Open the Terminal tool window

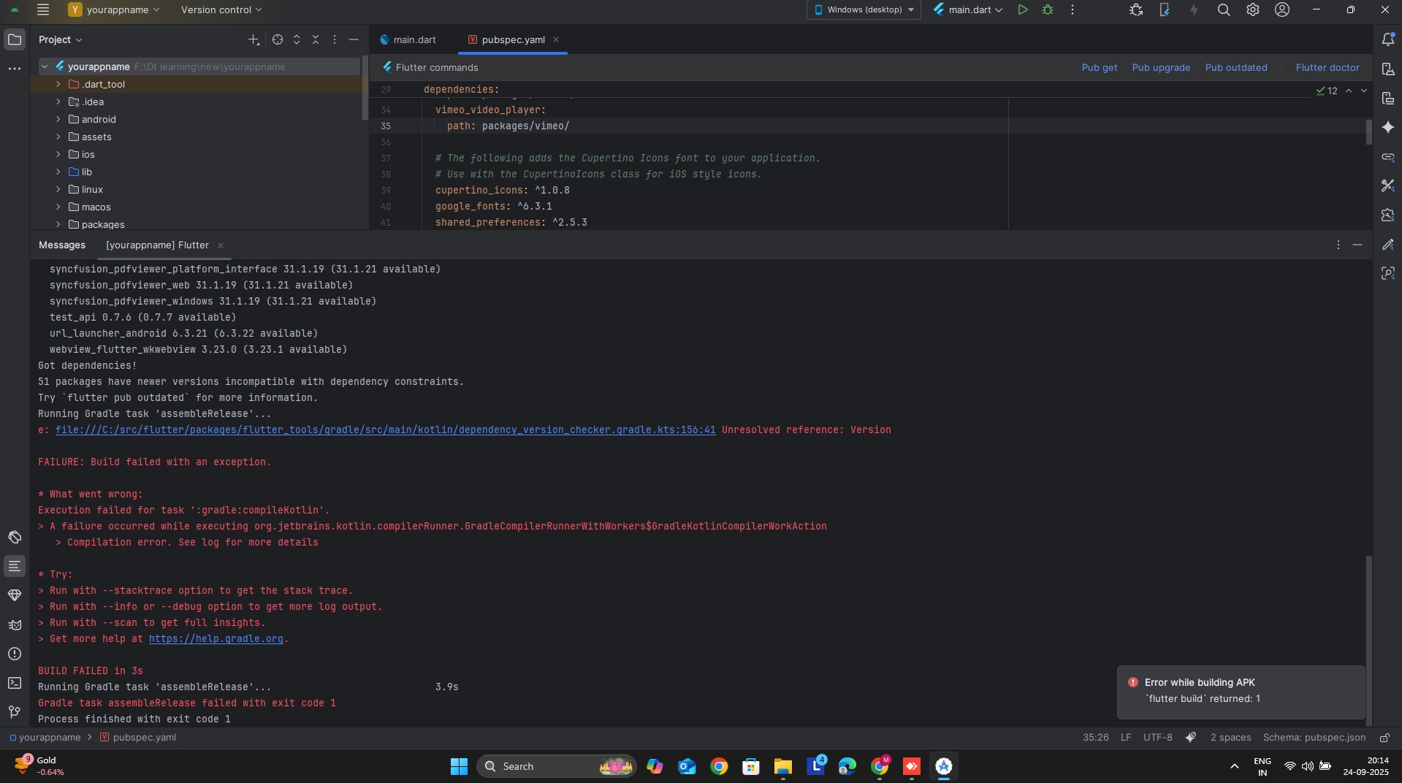pyautogui.click(x=15, y=683)
